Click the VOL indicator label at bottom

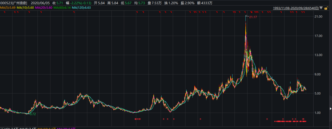click(6, 127)
